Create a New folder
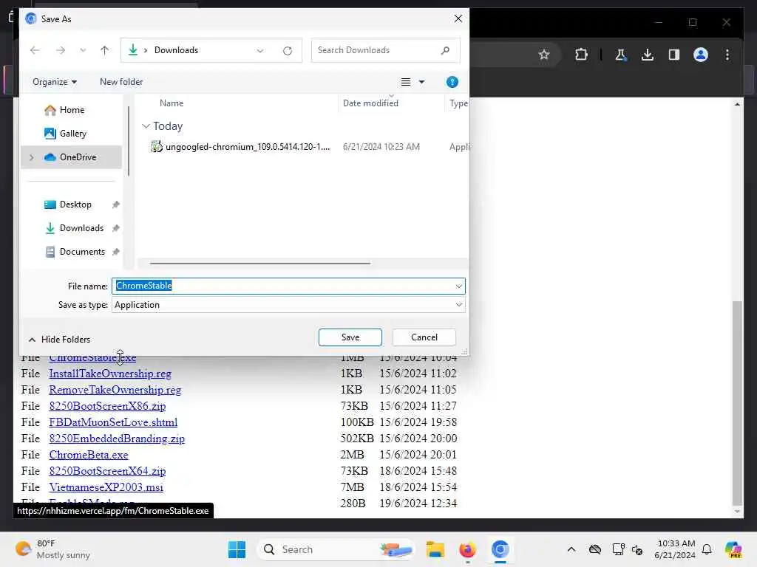Screen dimensions: 757x567 (x=121, y=82)
